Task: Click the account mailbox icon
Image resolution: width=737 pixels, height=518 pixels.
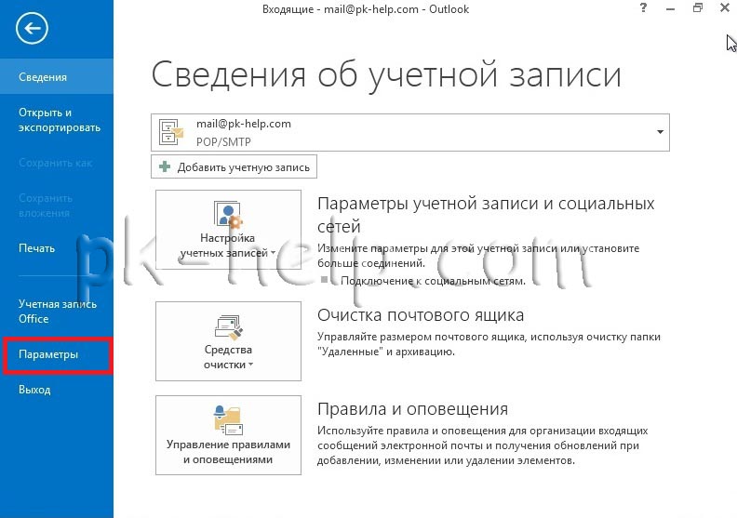Action: pyautogui.click(x=170, y=132)
